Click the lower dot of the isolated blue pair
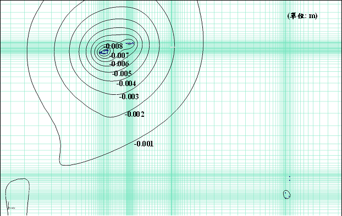 click(x=290, y=180)
